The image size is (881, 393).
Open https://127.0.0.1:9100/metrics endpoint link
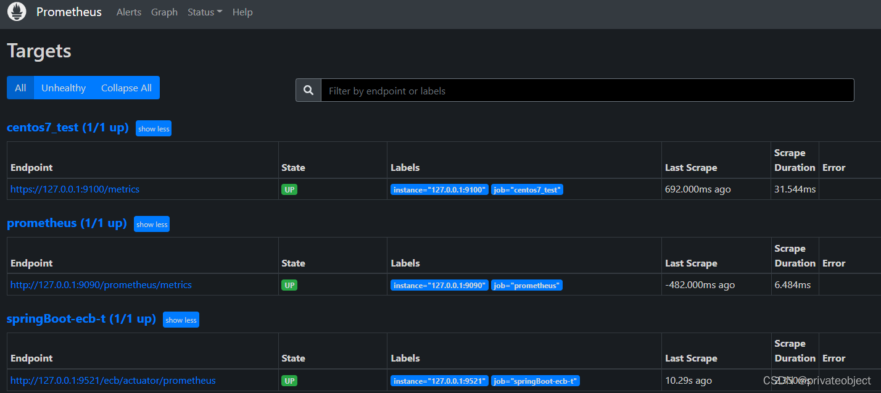[75, 189]
